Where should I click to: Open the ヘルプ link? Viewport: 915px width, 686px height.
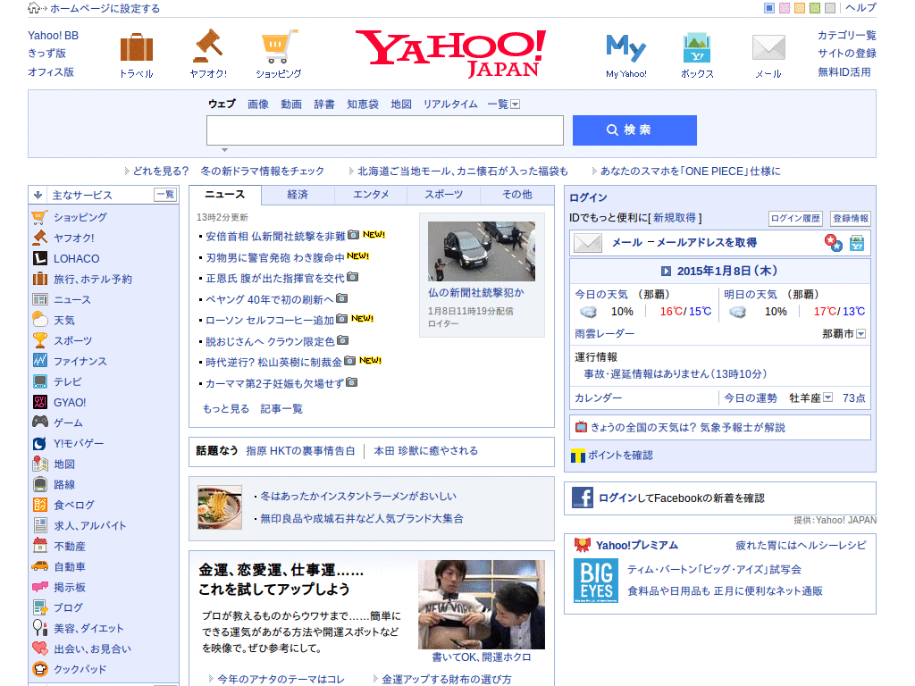coord(860,7)
